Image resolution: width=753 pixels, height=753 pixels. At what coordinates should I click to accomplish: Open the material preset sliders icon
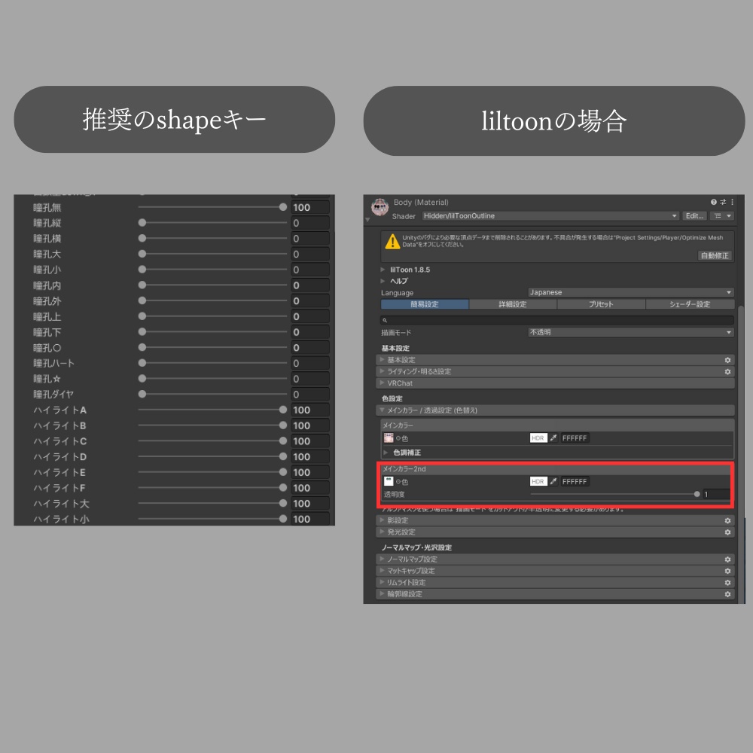click(723, 202)
